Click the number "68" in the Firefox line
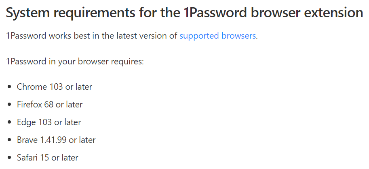369x169 pixels. coord(49,104)
